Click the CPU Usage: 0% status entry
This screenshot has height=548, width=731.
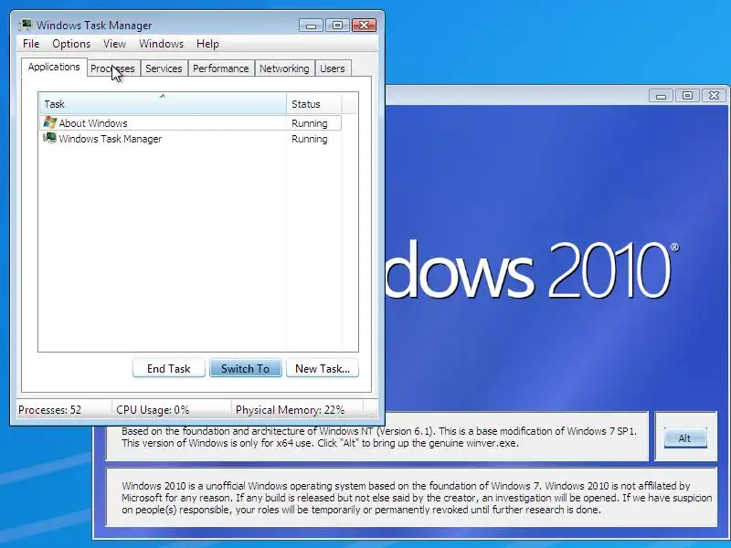coord(153,410)
